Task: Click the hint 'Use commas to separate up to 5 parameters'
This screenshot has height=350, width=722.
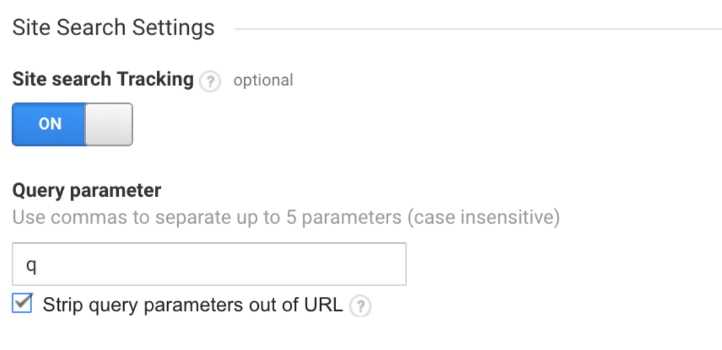Action: point(207,216)
